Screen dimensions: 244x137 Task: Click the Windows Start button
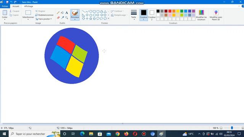coord(4,134)
